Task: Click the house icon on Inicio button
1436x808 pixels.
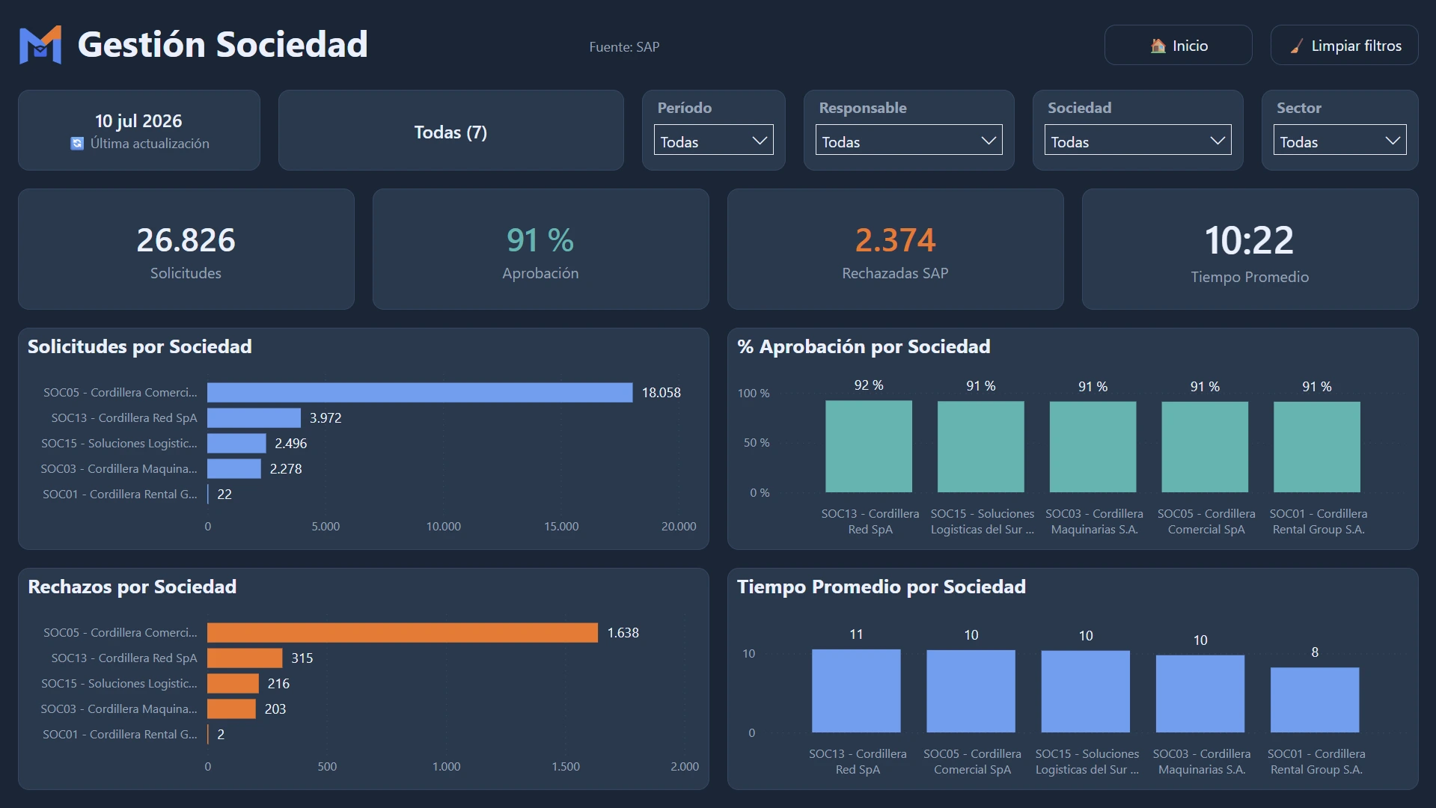Action: pyautogui.click(x=1158, y=46)
